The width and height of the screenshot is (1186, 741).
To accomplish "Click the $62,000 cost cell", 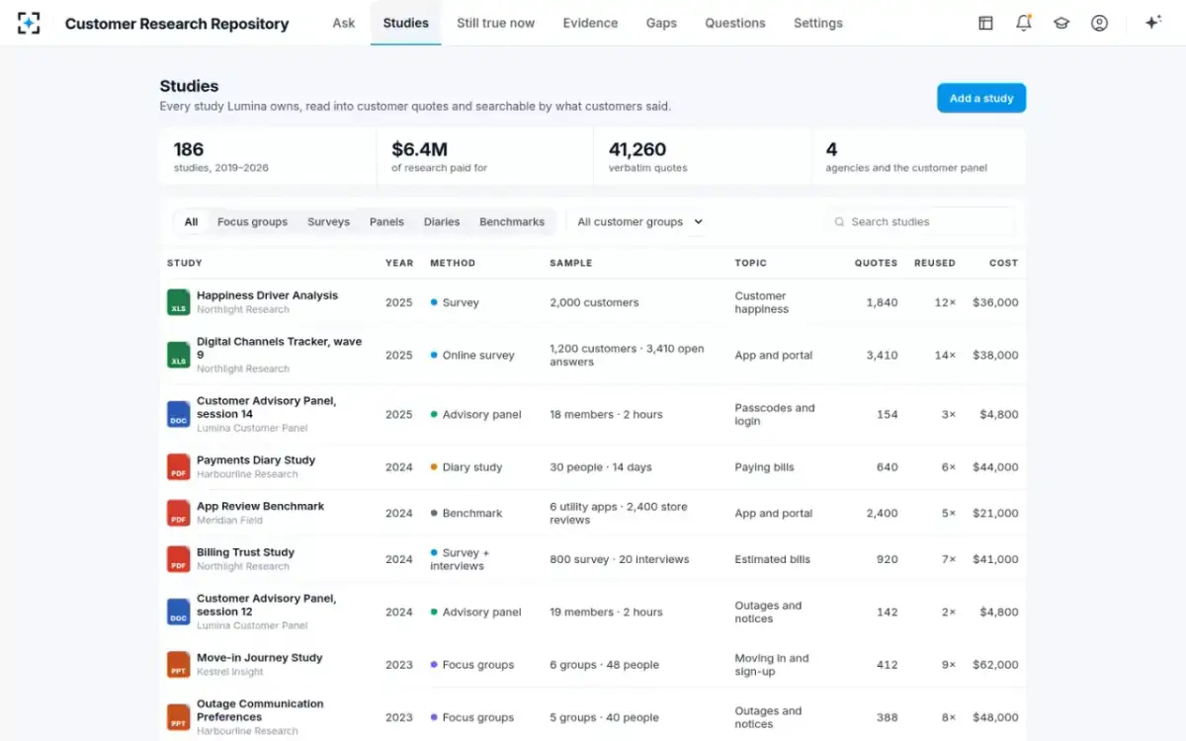I will [x=995, y=665].
